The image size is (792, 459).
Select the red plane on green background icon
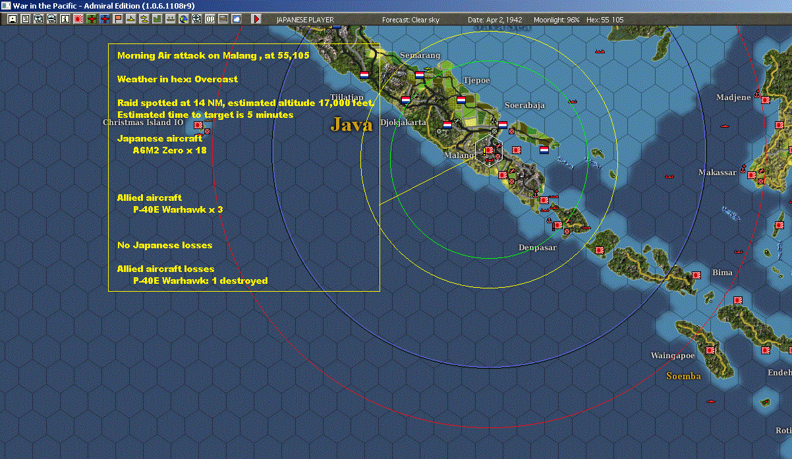click(91, 19)
